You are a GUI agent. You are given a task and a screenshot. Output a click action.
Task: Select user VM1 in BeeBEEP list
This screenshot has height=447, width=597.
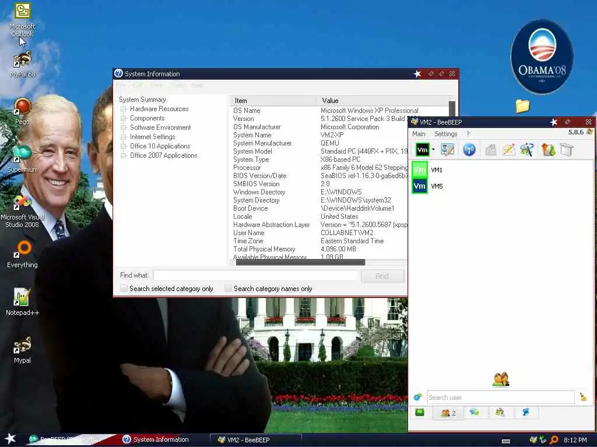tap(501, 170)
